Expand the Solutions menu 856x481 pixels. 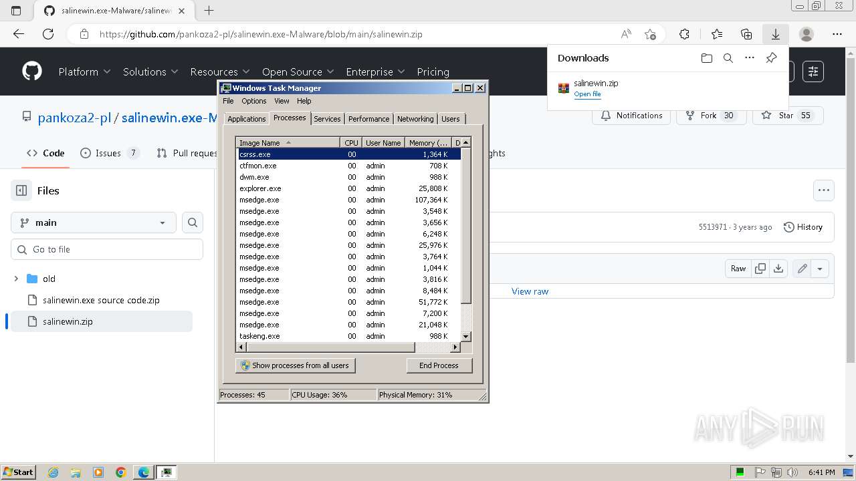click(150, 71)
